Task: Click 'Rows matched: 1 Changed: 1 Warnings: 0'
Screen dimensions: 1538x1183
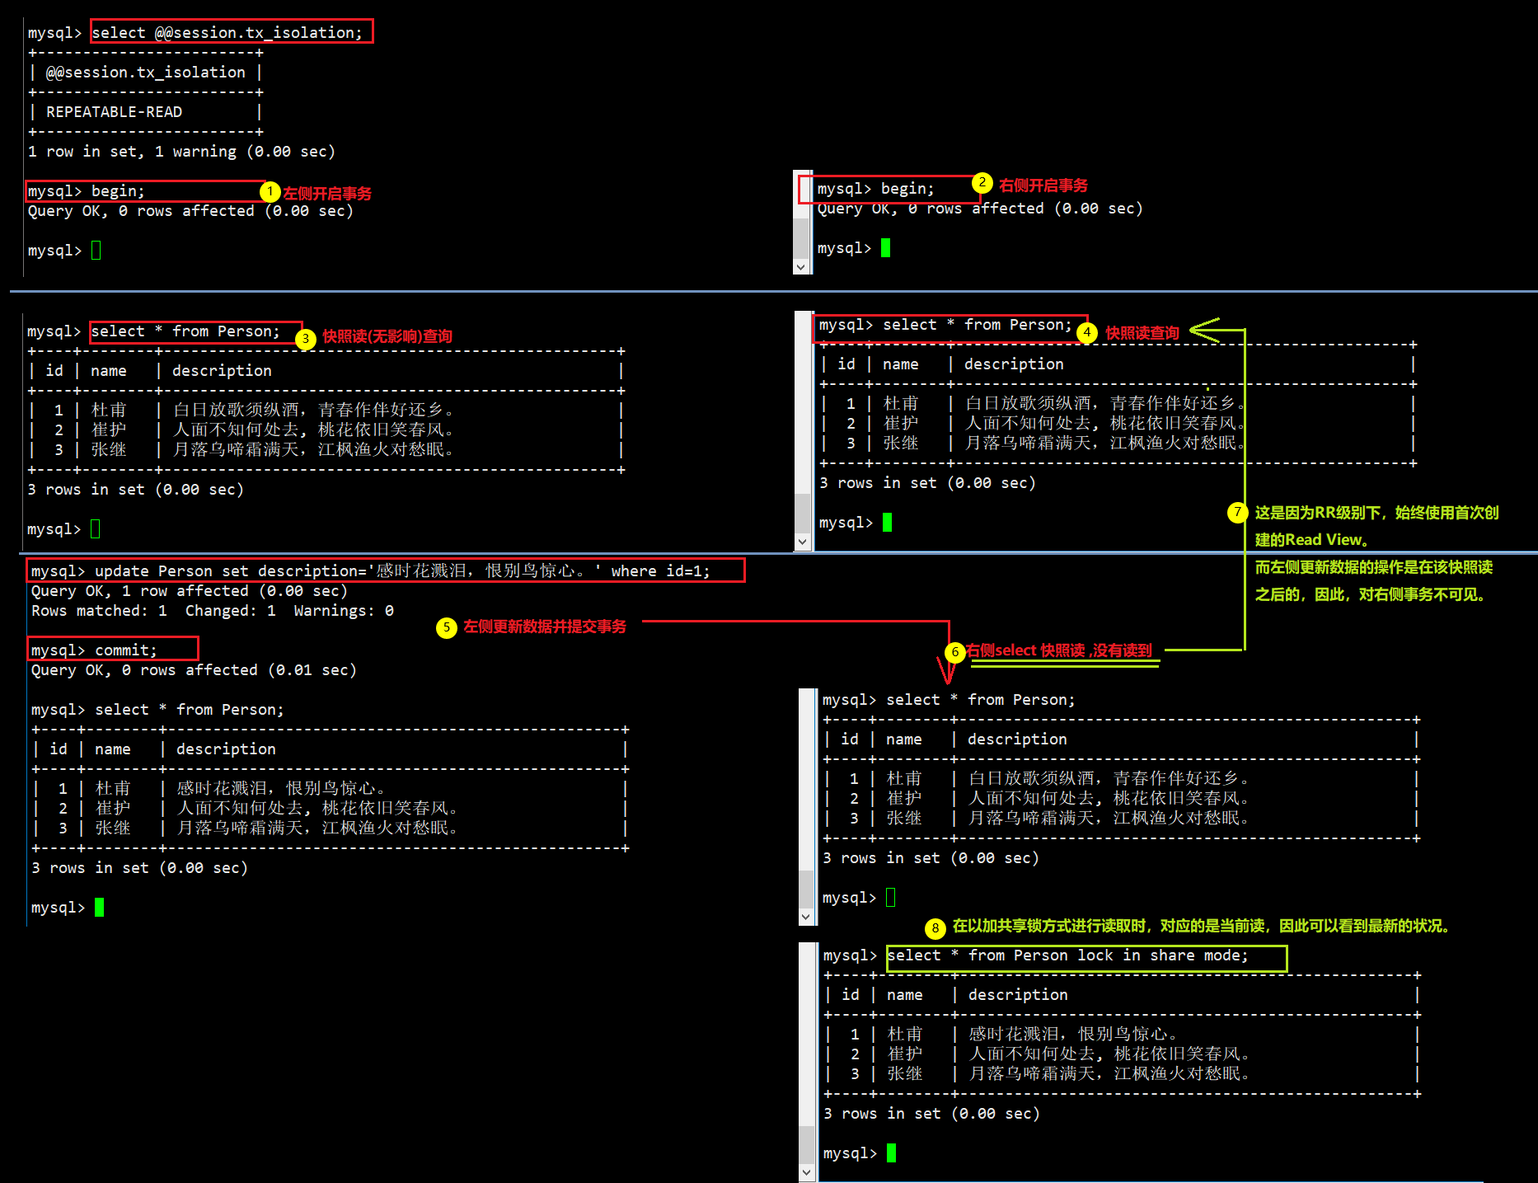Action: 213,610
